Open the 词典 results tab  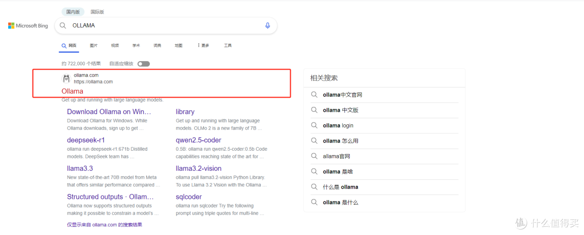coord(157,45)
